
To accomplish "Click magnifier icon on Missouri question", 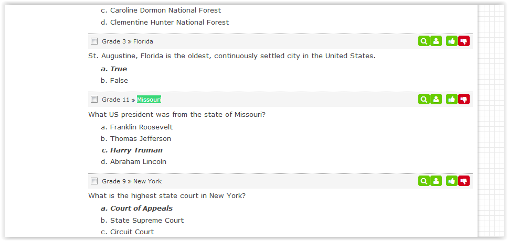I will tap(424, 100).
